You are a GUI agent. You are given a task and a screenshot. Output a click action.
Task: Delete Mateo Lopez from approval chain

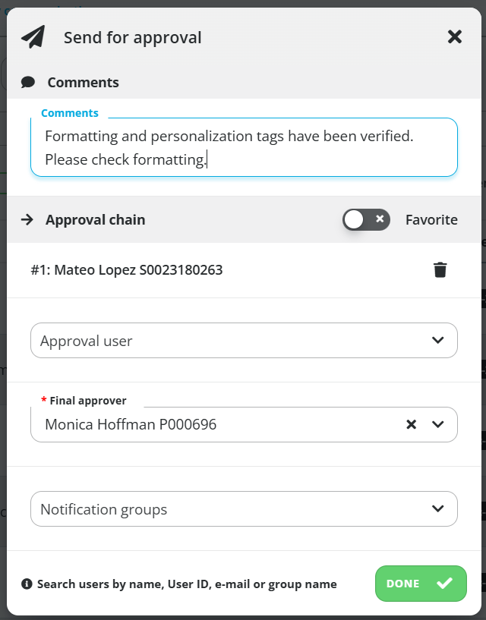tap(440, 270)
